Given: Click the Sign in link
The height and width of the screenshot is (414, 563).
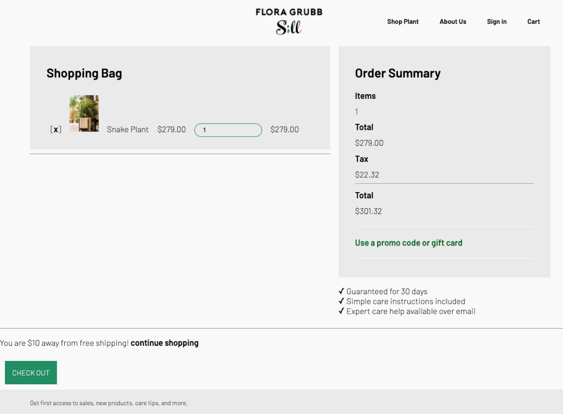Looking at the screenshot, I should [496, 22].
